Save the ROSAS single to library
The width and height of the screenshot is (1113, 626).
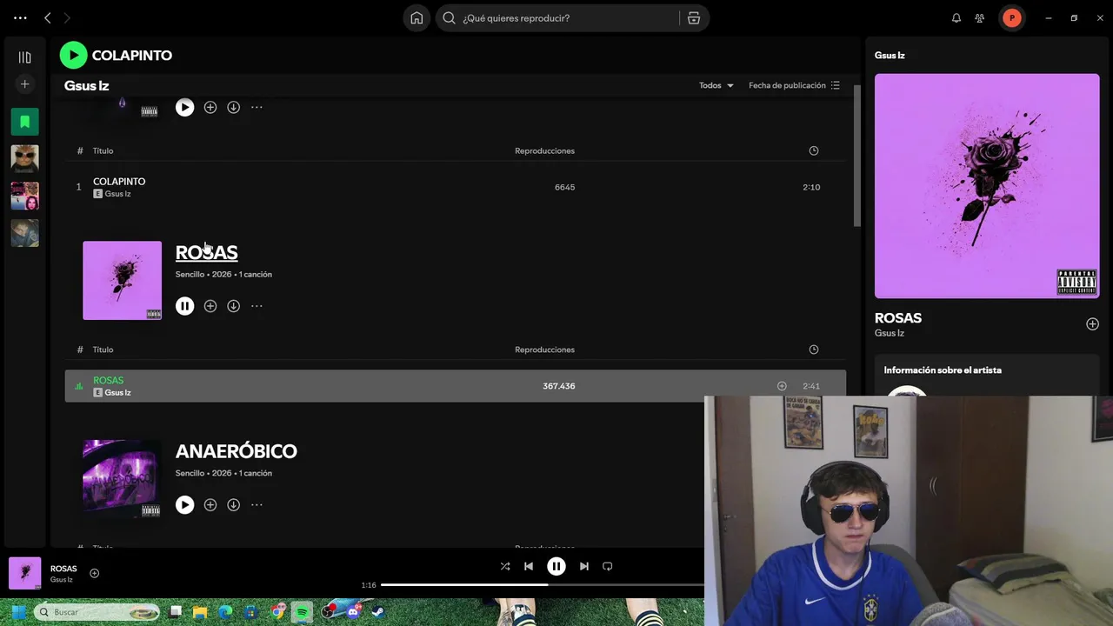[x=210, y=306]
